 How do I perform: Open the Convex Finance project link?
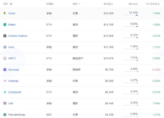pos(18,36)
